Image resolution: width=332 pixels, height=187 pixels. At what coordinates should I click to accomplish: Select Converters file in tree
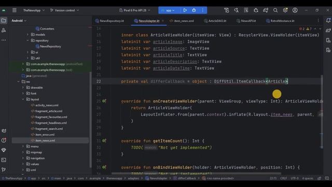pos(45,29)
